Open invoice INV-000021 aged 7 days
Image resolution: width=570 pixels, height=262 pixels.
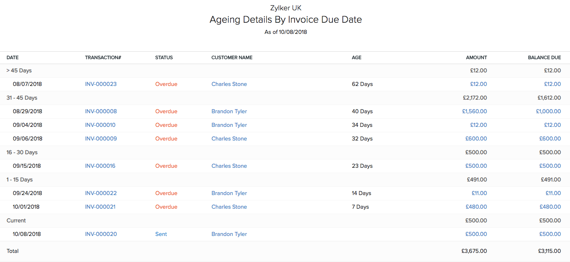[x=101, y=207]
